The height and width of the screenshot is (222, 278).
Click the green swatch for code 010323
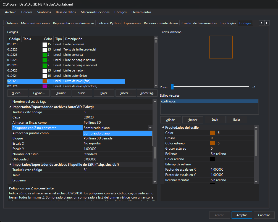tap(44, 55)
